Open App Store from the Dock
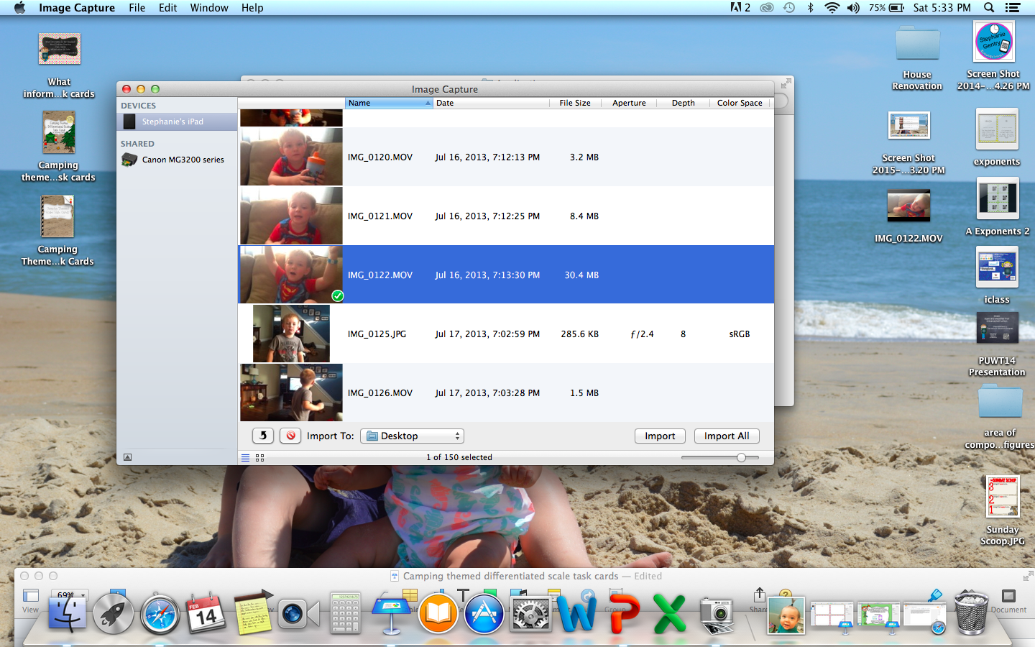 pyautogui.click(x=484, y=614)
